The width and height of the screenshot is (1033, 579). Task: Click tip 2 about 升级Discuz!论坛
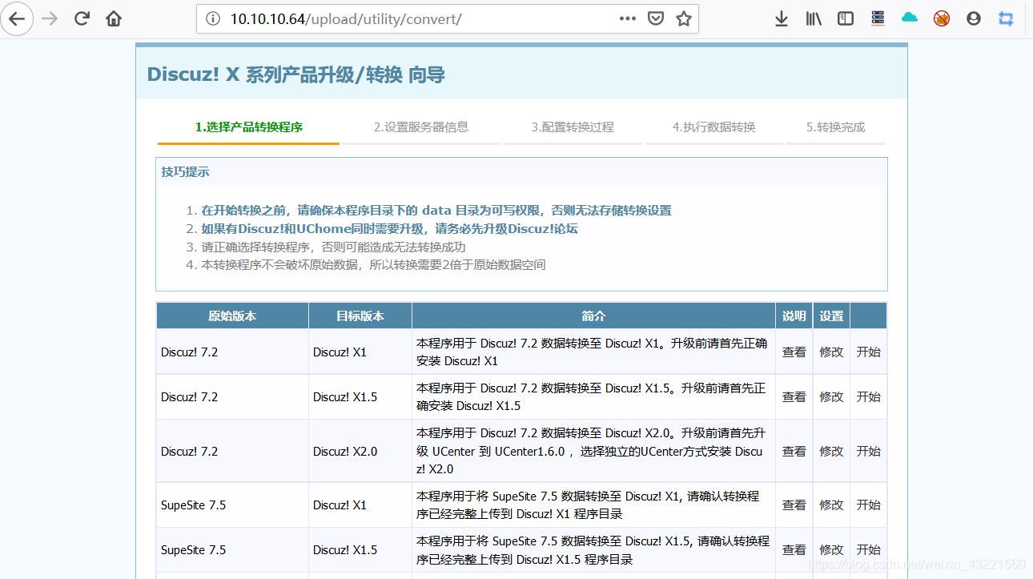pyautogui.click(x=389, y=228)
